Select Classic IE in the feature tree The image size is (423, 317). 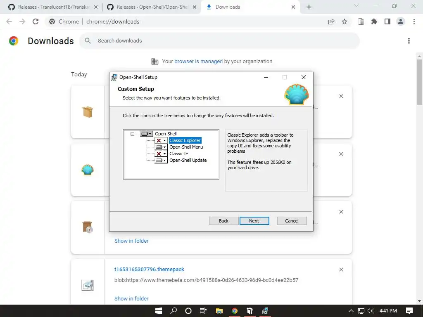[x=178, y=154]
